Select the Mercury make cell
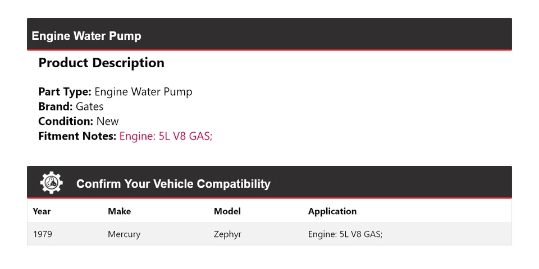The height and width of the screenshot is (269, 539). click(124, 234)
